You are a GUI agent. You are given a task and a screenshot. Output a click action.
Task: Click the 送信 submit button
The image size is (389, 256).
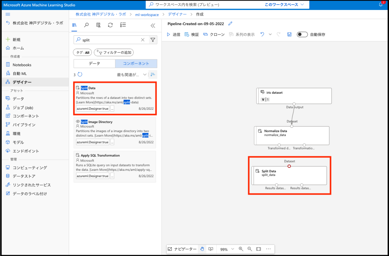(173, 34)
